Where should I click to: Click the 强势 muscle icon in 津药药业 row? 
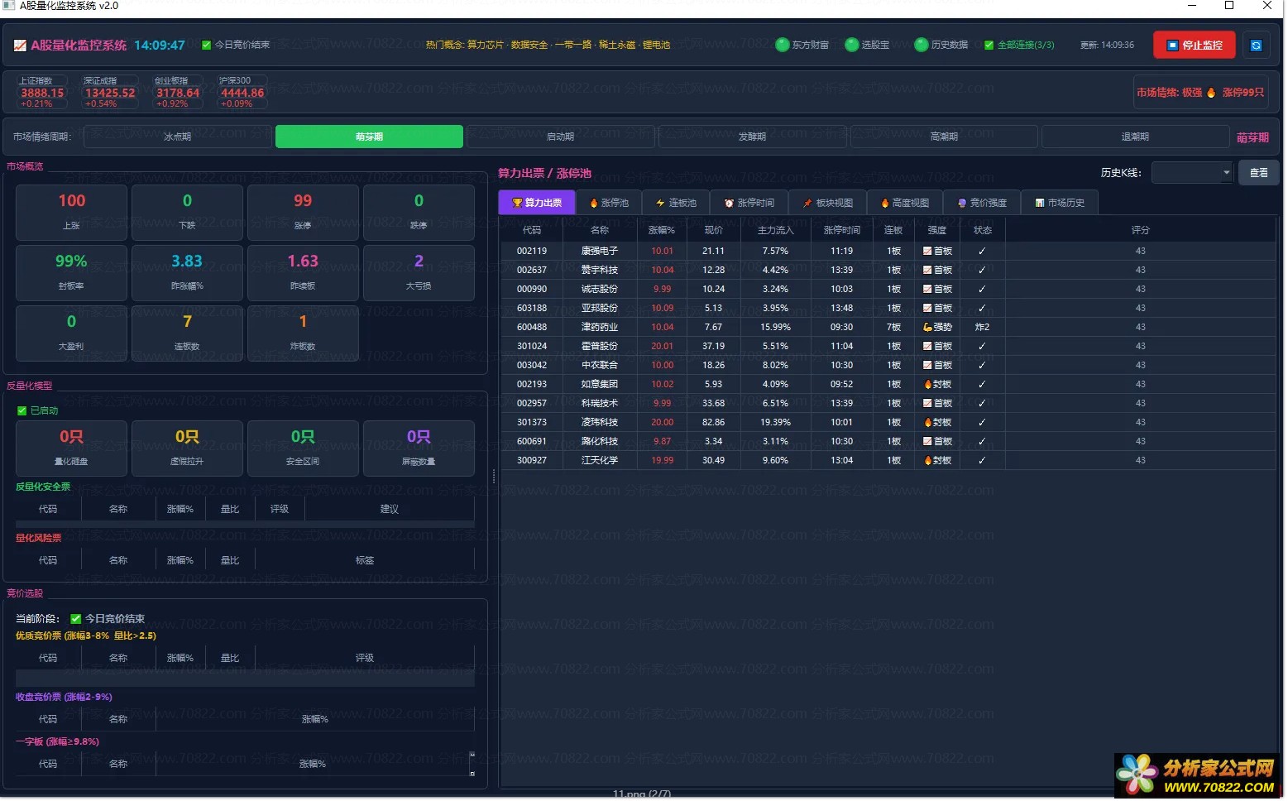927,327
